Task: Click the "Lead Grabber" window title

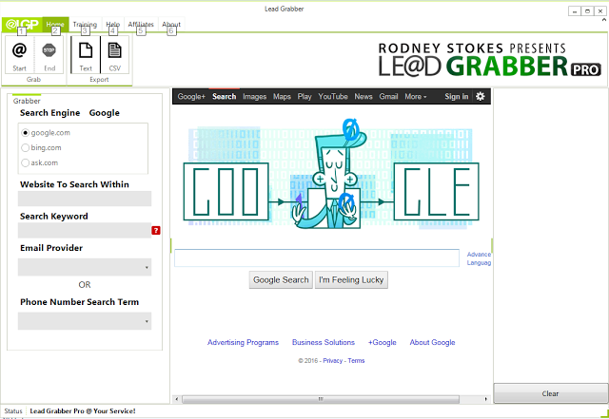Action: coord(285,9)
